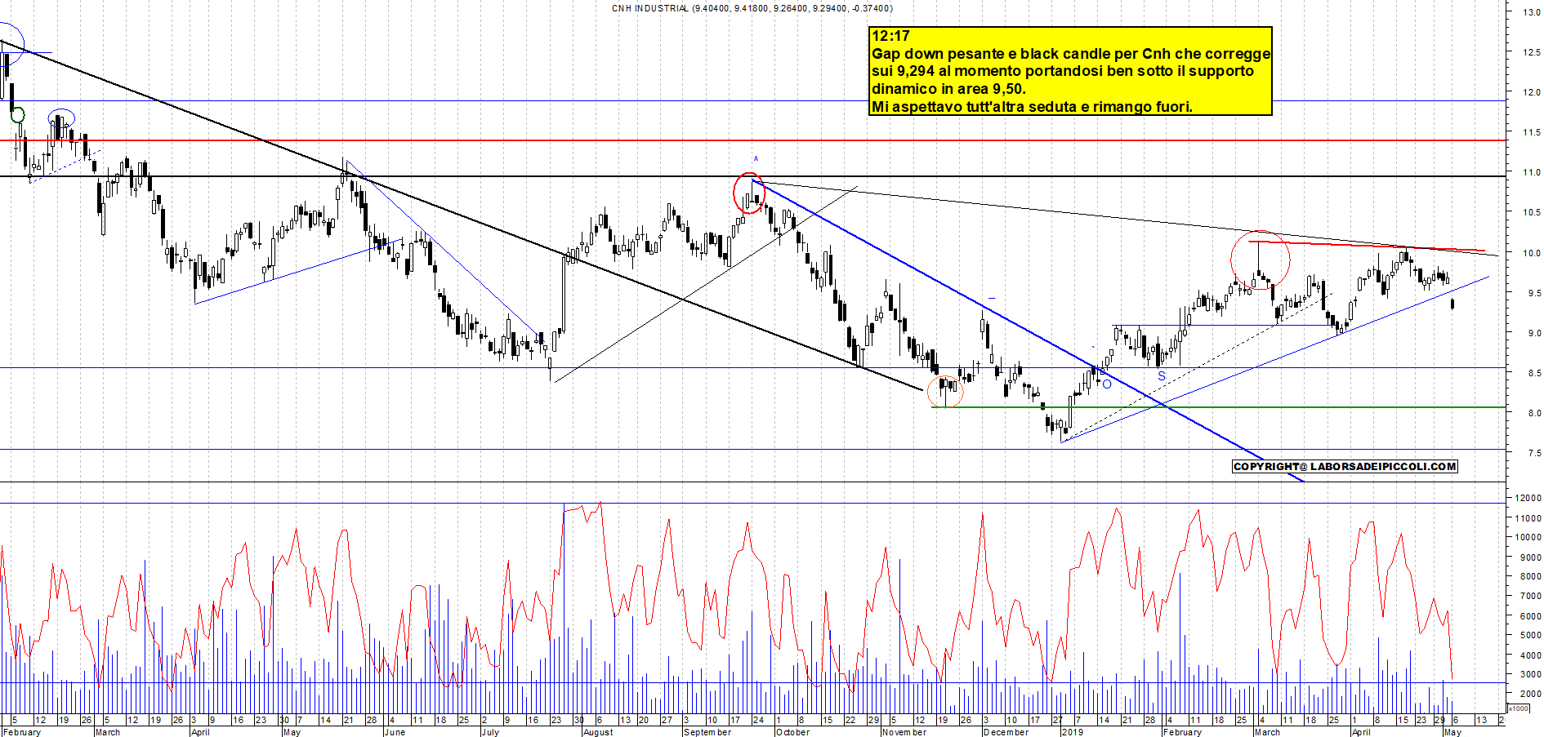Click the 7.5 price axis label
This screenshot has height=737, width=1544.
point(1533,453)
